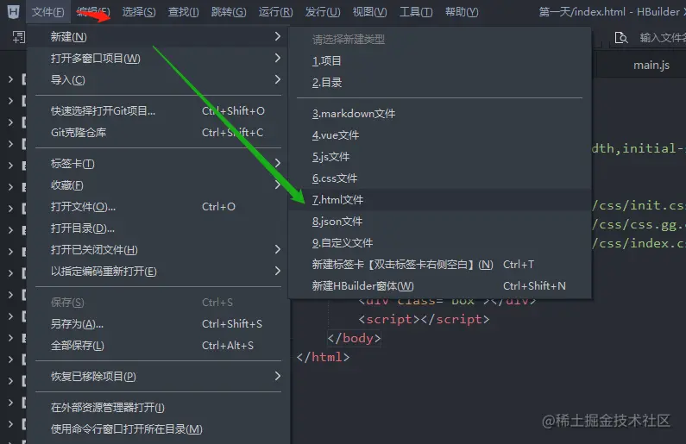Click the file search icon in the toolbar
This screenshot has width=686, height=444.
(621, 38)
